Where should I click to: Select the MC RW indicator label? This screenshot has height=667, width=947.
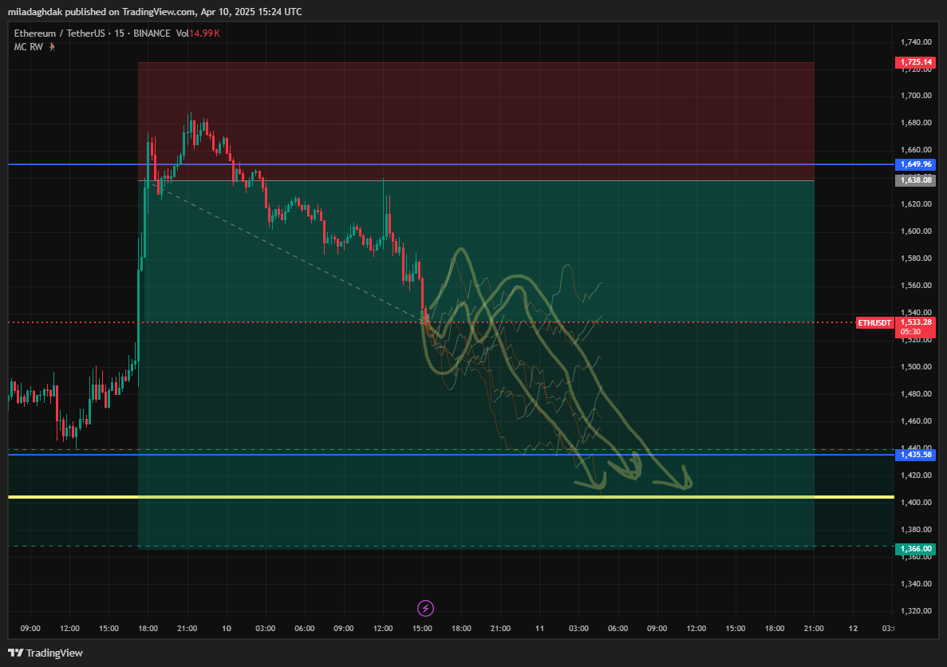click(x=29, y=46)
